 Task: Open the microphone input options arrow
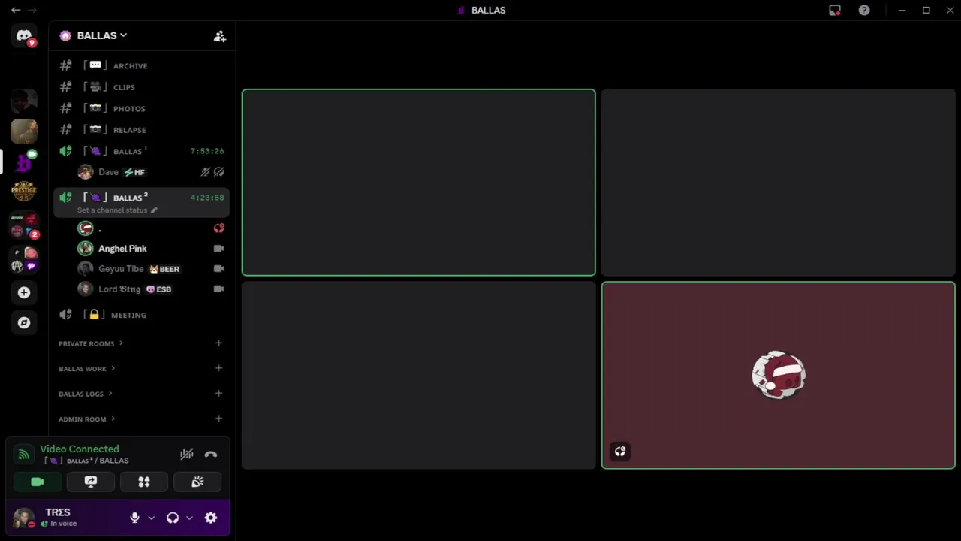[x=151, y=518]
